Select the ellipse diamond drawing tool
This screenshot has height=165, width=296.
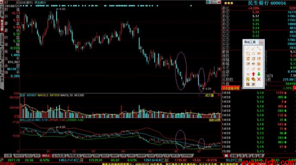pos(248,74)
